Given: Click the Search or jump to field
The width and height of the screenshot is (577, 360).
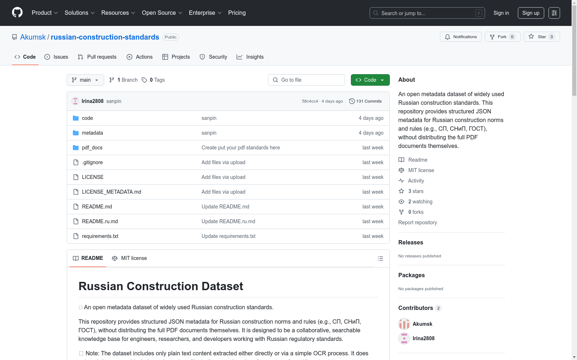Looking at the screenshot, I should coord(427,13).
